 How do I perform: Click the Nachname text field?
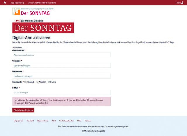click(61, 76)
